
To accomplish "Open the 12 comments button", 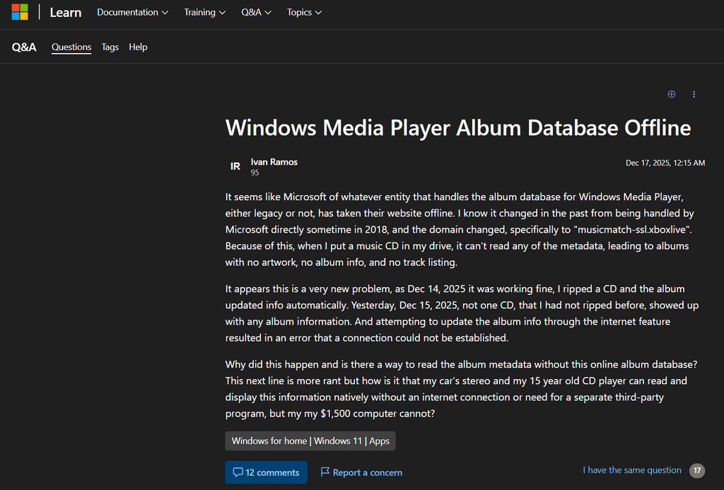I will pyautogui.click(x=266, y=472).
